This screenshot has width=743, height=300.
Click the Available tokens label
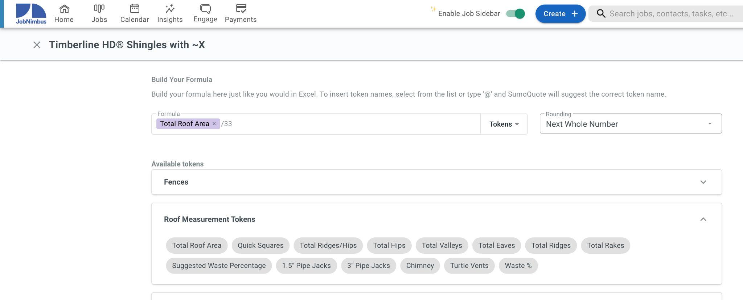click(177, 164)
